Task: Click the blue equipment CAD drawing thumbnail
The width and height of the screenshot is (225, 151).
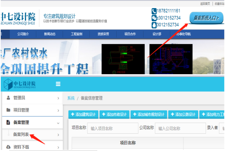Action: [x=171, y=59]
